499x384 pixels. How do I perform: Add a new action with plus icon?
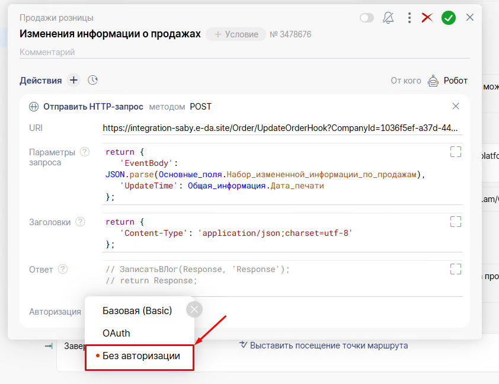(x=73, y=81)
